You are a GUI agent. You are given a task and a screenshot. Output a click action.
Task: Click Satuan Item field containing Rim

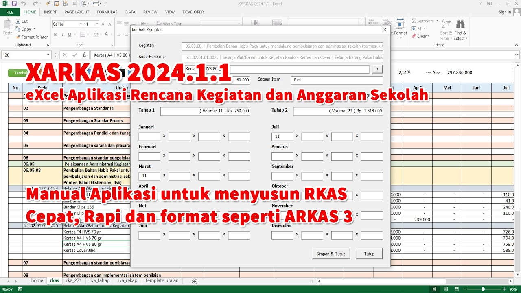tap(337, 80)
